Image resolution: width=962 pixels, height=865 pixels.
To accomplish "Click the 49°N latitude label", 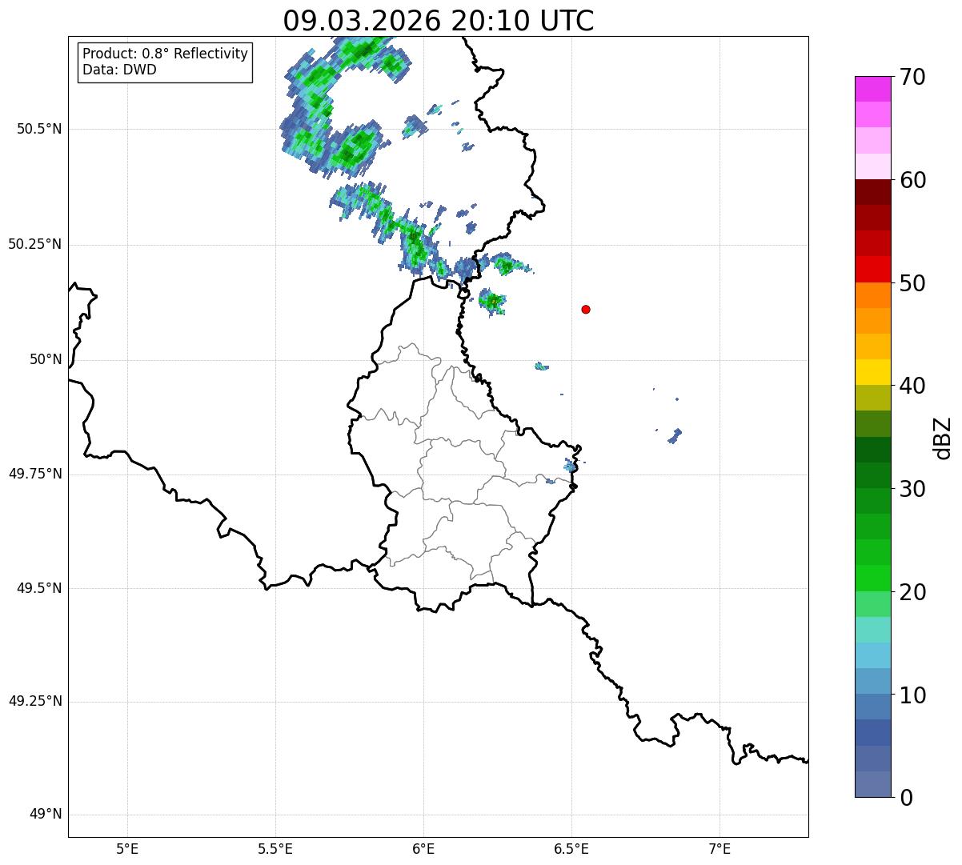I will tap(46, 815).
